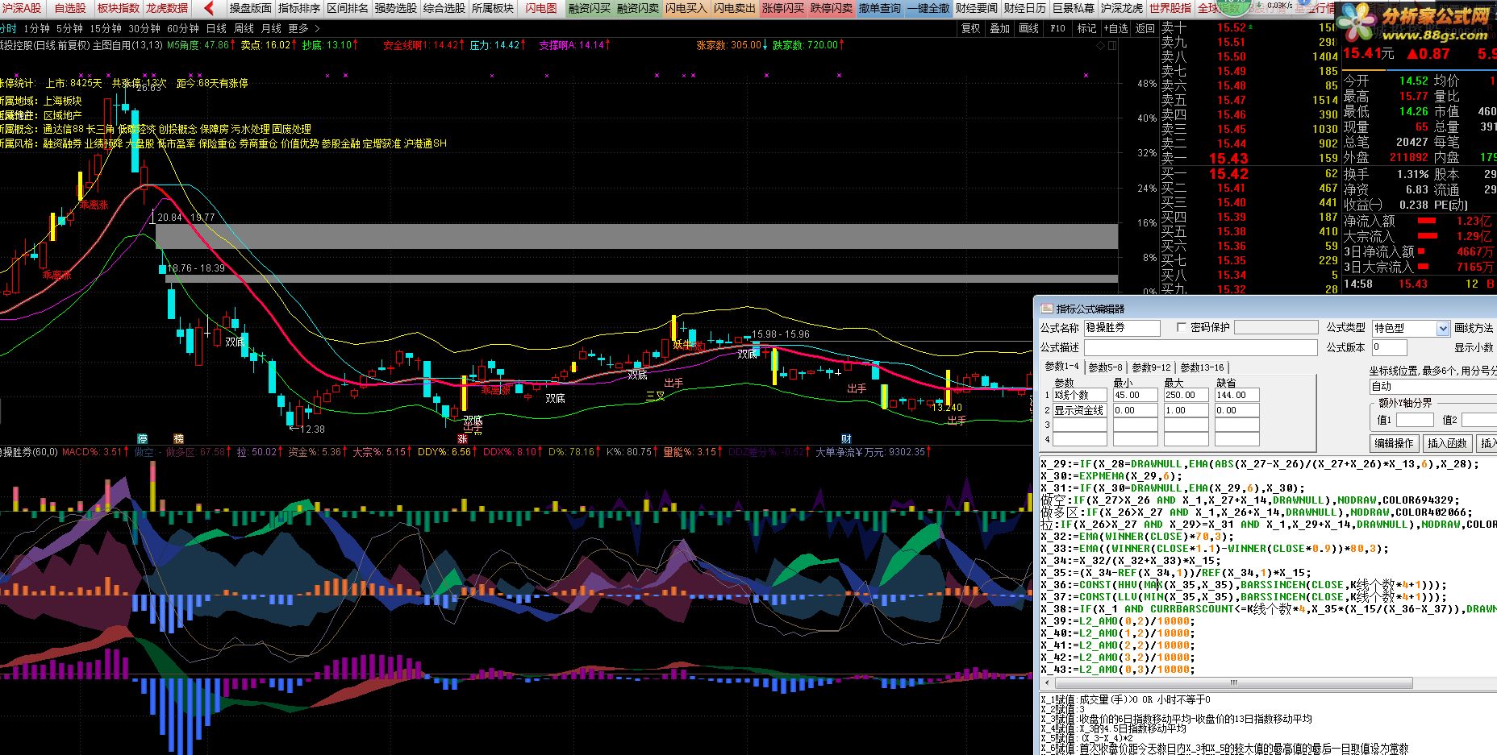Click the 操盘版面 toolbar button

point(251,8)
